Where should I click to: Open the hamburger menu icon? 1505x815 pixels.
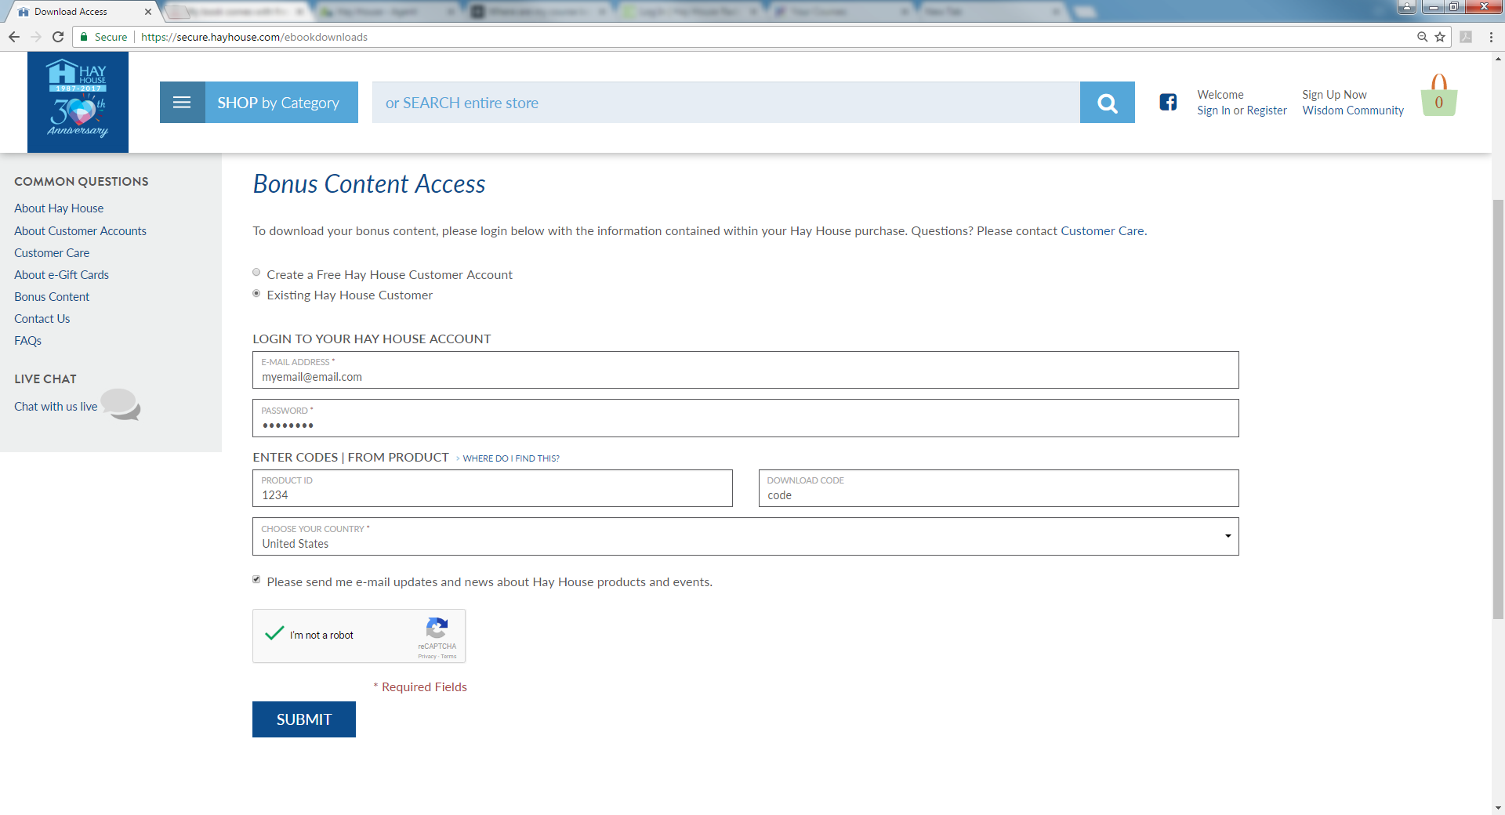(182, 103)
